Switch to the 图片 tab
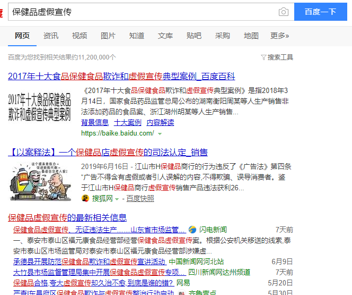This screenshot has width=352, height=295. pyautogui.click(x=108, y=36)
